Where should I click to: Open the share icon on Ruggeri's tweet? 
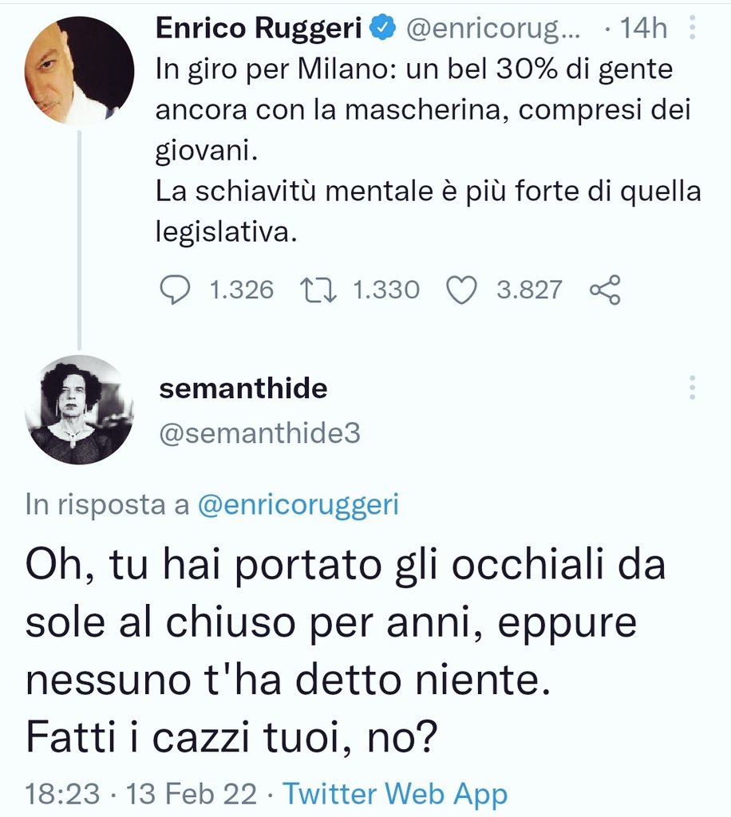click(x=605, y=290)
